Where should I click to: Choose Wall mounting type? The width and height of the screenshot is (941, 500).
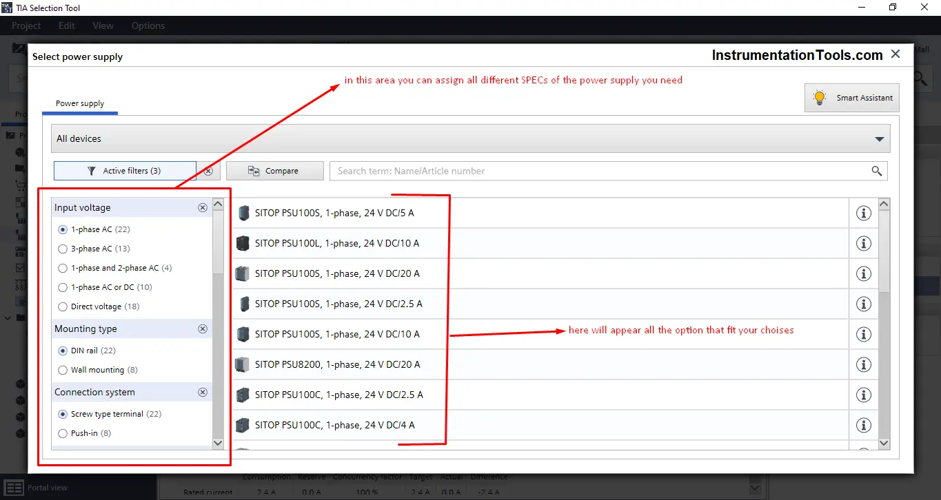(63, 370)
